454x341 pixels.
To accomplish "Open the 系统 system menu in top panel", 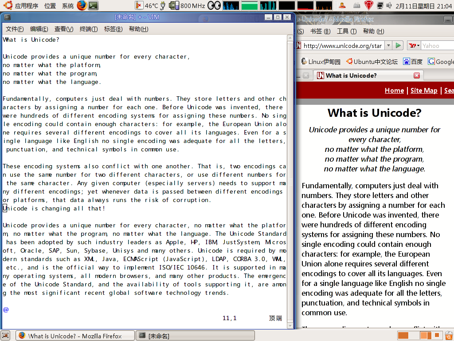I will coord(68,5).
